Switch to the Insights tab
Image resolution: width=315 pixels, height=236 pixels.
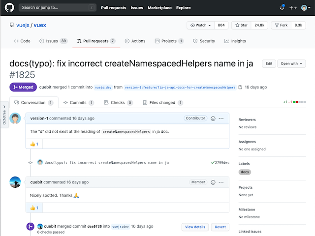point(235,41)
